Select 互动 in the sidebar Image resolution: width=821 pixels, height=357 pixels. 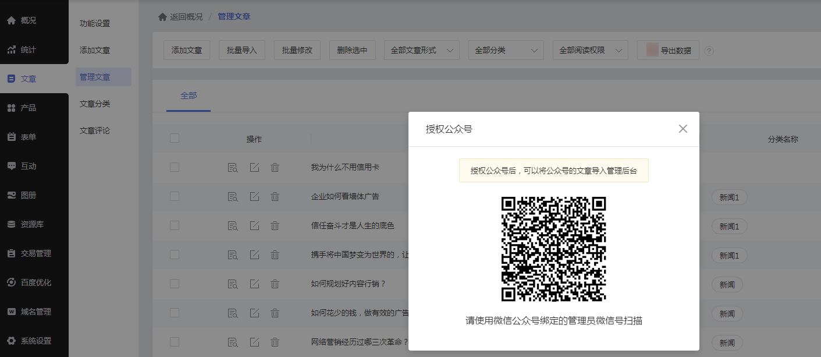pyautogui.click(x=34, y=166)
